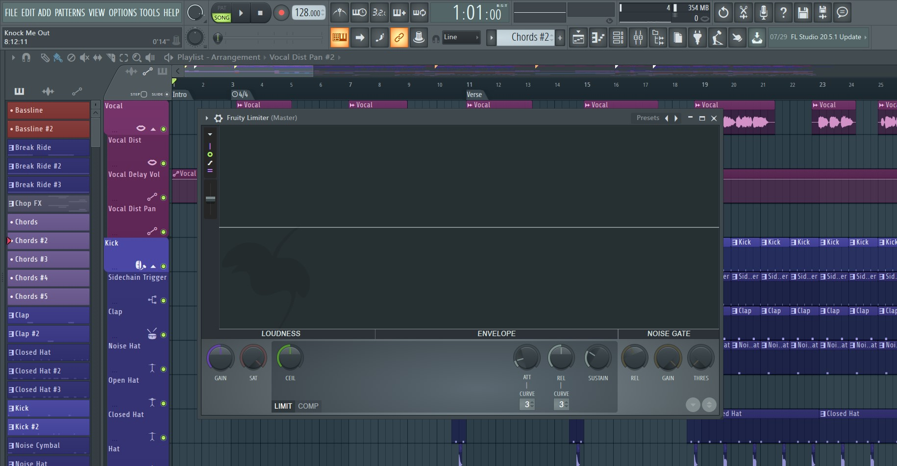
Task: Open the Channel rack
Action: (x=618, y=37)
